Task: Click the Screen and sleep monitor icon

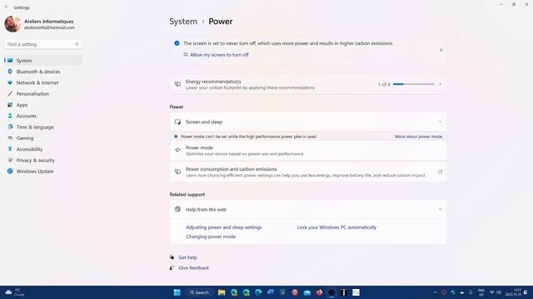Action: click(177, 122)
